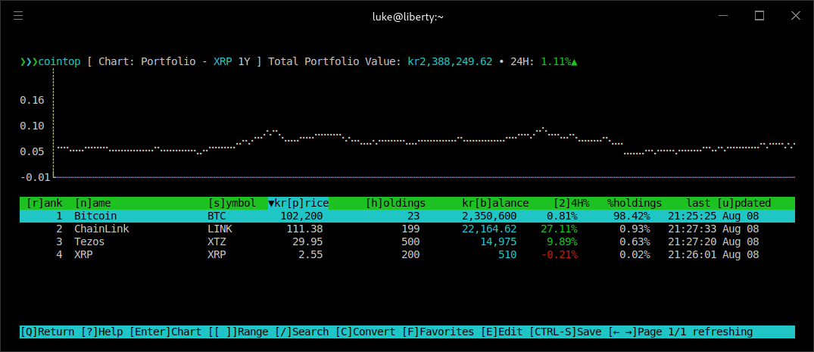Click the [Enter]Chart shortcut
The image size is (814, 352).
[x=166, y=332]
